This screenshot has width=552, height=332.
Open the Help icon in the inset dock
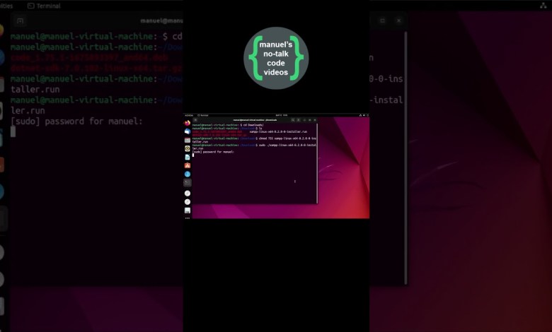click(x=188, y=174)
